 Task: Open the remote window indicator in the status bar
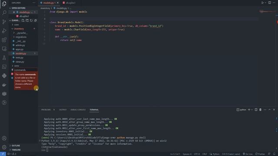pyautogui.click(x=3, y=154)
